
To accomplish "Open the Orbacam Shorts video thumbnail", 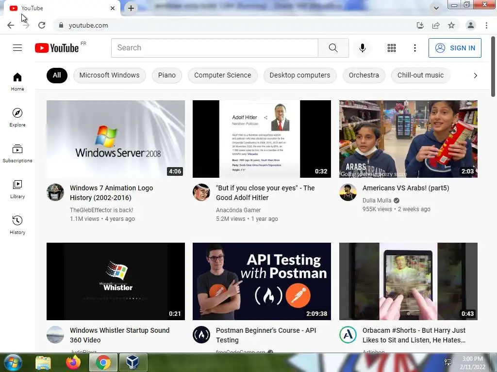I will pos(408,281).
